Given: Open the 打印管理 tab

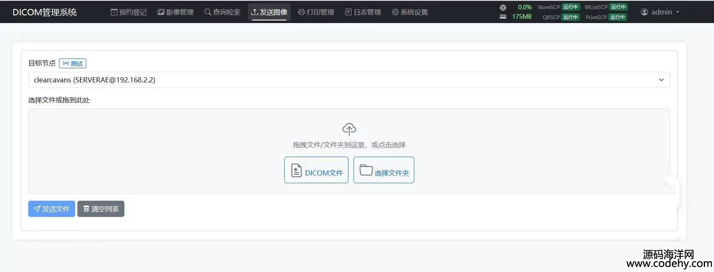Looking at the screenshot, I should (316, 12).
